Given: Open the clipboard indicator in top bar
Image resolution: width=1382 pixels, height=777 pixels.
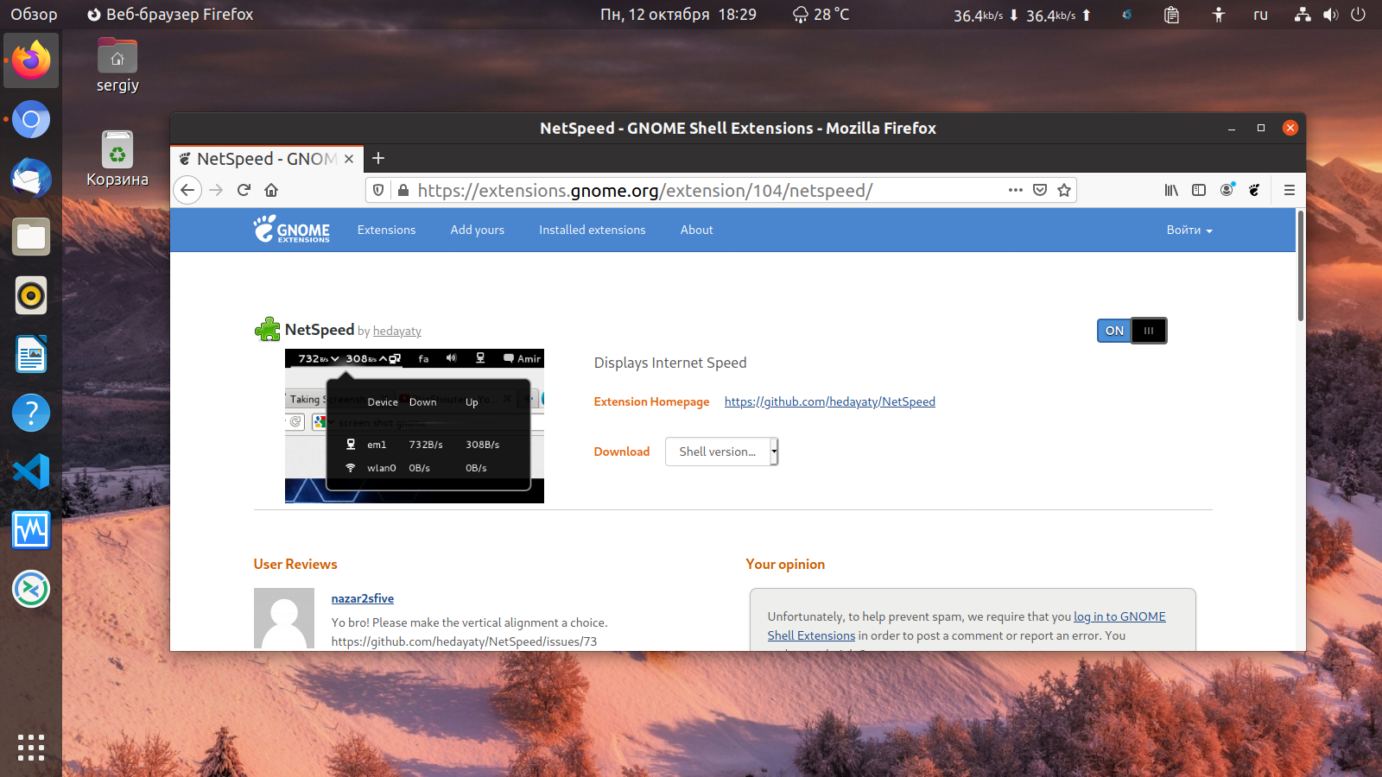Looking at the screenshot, I should point(1171,15).
